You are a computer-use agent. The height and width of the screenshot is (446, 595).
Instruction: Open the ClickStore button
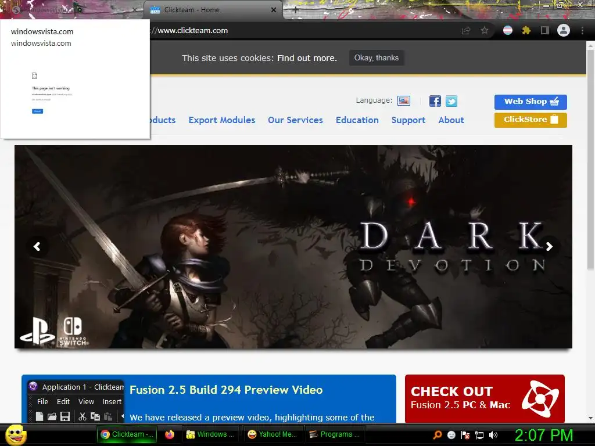531,120
